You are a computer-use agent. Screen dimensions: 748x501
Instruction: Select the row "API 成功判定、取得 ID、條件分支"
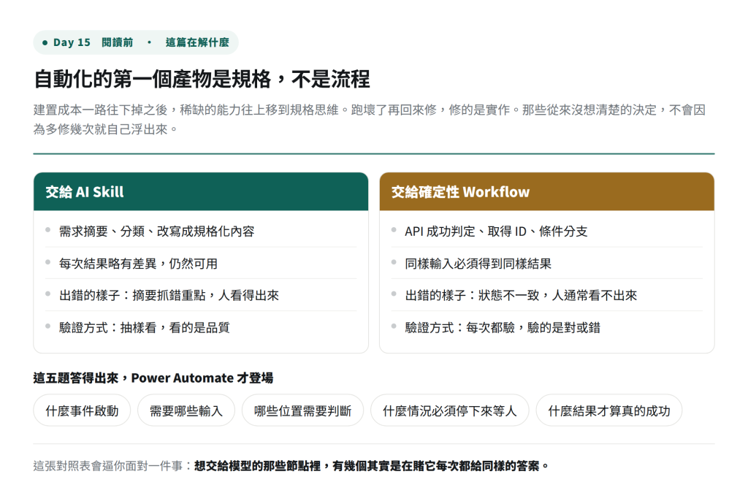tap(546, 232)
